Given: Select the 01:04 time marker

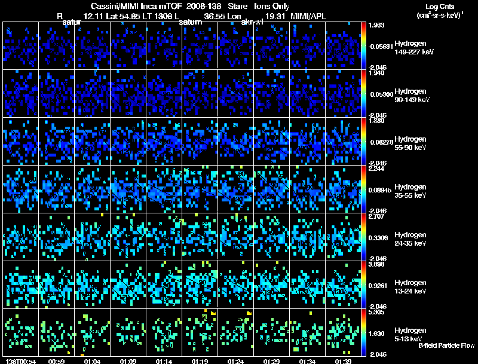Looking at the screenshot, I should click(92, 361).
